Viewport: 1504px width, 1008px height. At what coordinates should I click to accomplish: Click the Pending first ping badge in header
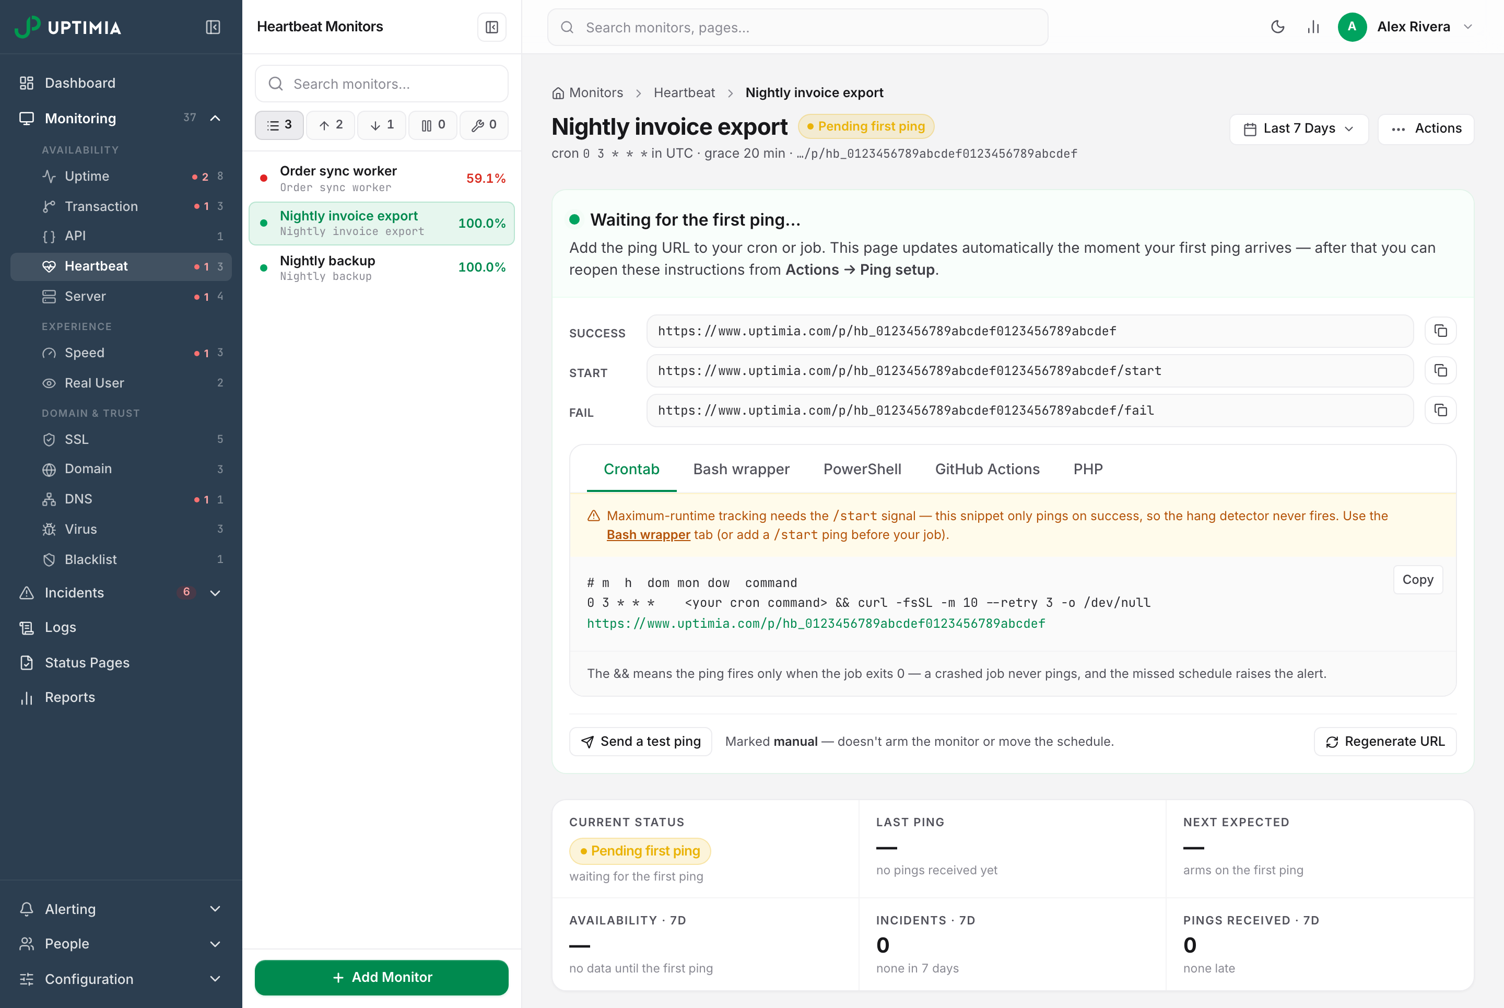point(866,126)
